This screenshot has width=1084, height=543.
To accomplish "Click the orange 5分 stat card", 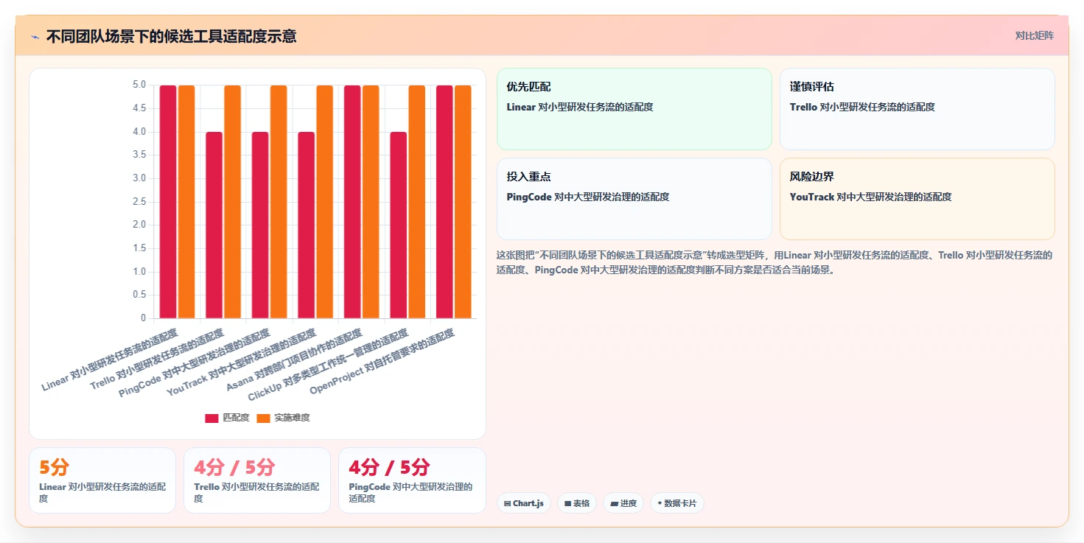I will pos(102,480).
